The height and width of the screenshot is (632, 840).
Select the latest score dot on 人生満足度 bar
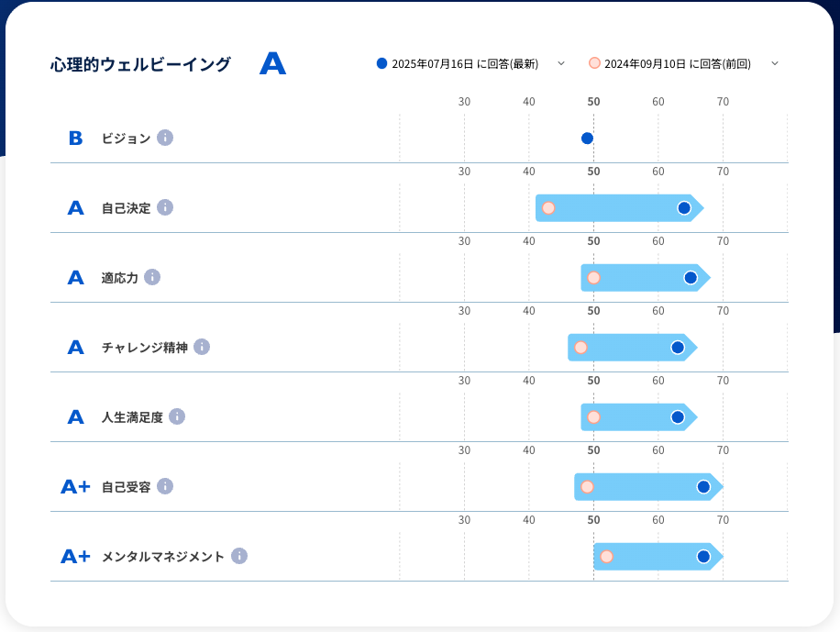[678, 417]
